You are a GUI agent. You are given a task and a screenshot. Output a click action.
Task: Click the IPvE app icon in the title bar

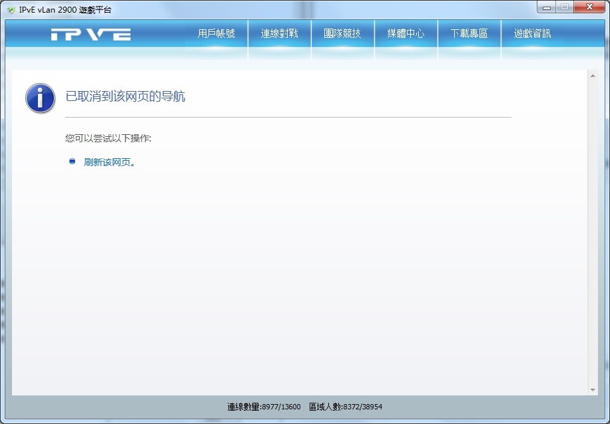(11, 10)
